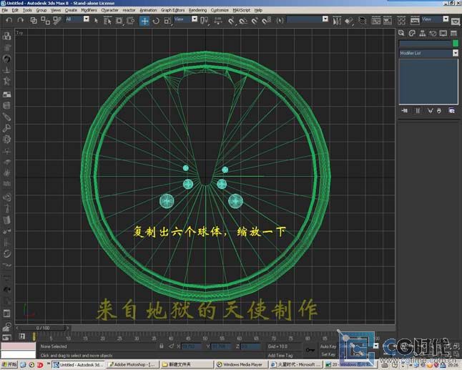This screenshot has width=462, height=370.
Task: Toggle Select and Manipulate mode
Action: 218,20
